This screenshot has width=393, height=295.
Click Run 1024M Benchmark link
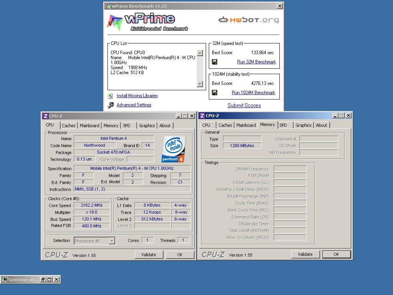tap(253, 93)
